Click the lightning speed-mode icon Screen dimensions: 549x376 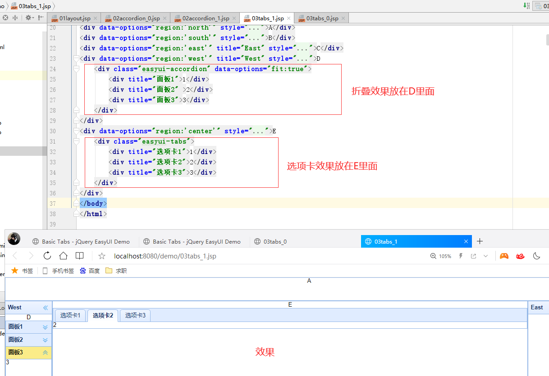(x=461, y=256)
